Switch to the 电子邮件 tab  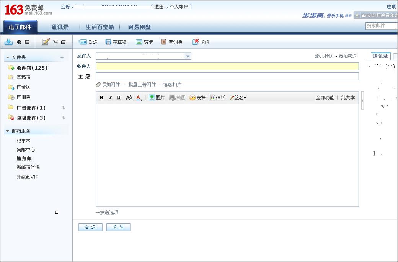click(20, 27)
